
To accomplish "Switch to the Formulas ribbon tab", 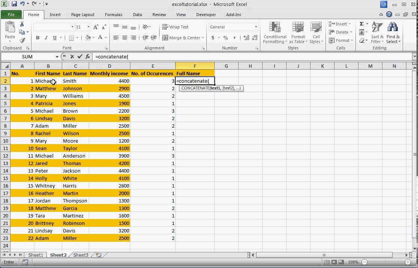I will pyautogui.click(x=113, y=15).
